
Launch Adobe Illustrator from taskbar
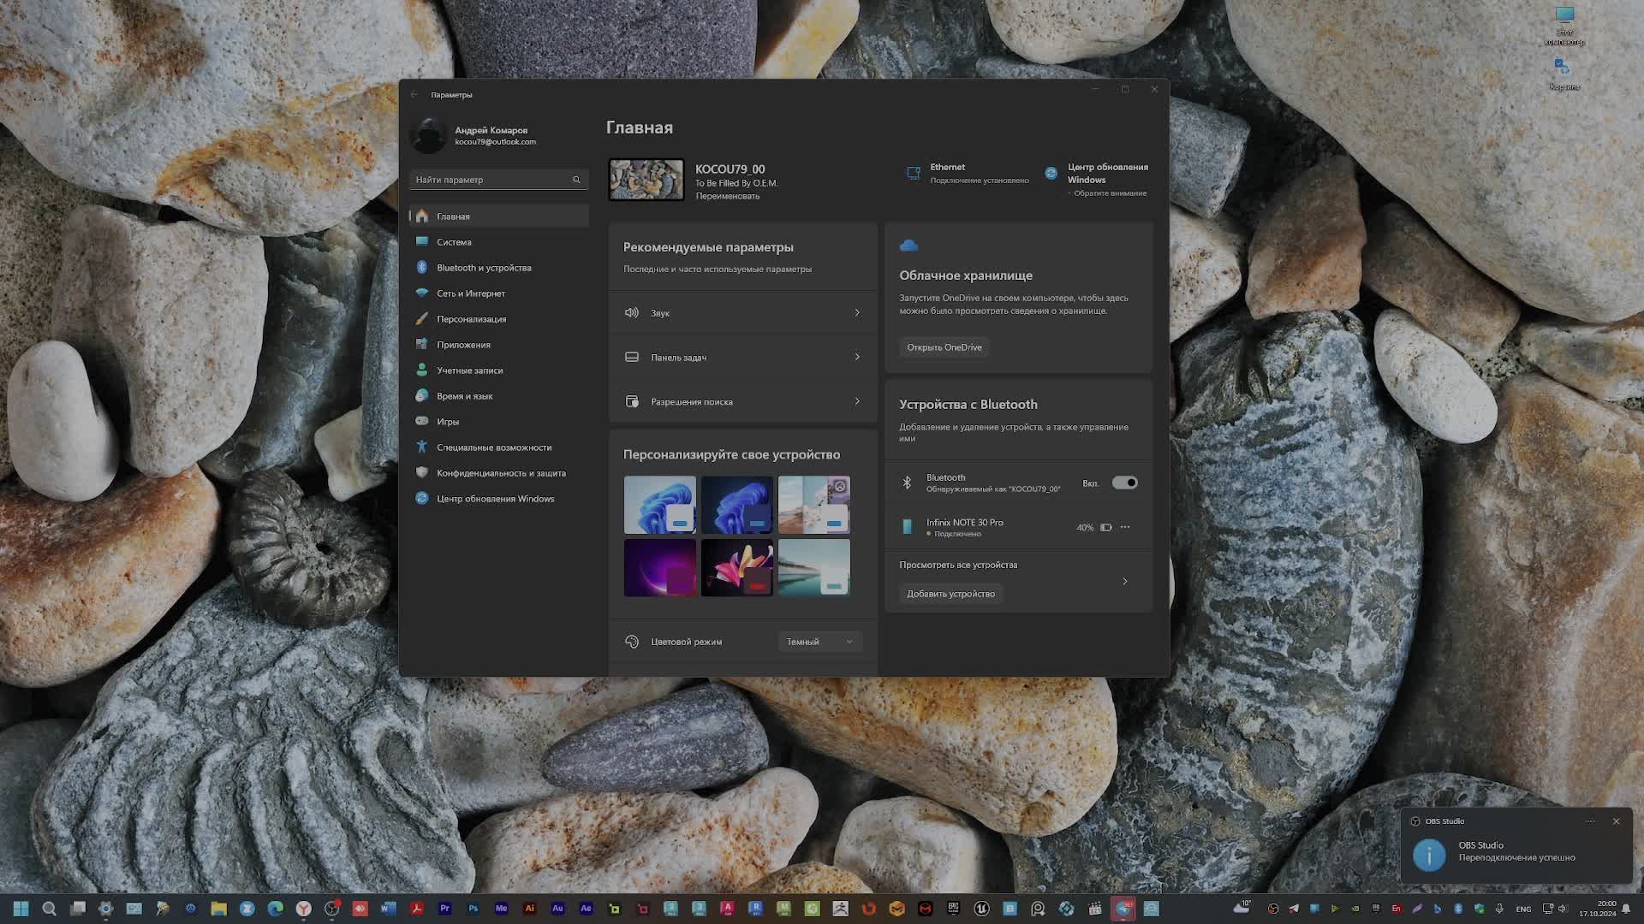point(529,909)
